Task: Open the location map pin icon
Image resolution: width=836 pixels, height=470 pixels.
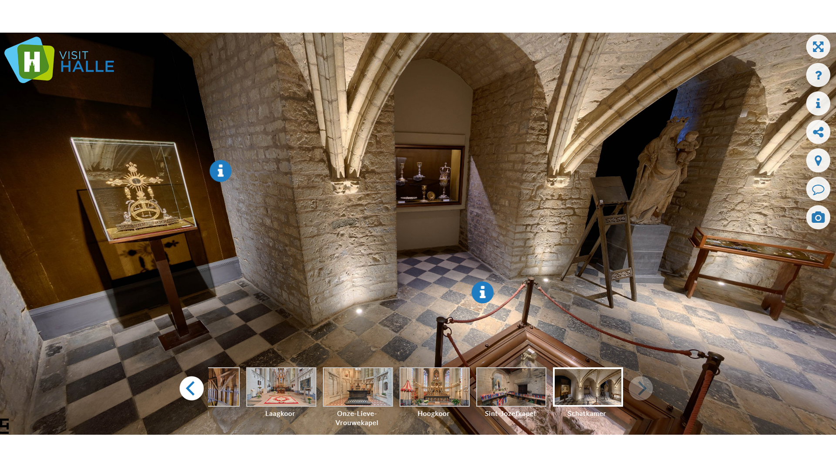Action: [x=818, y=161]
